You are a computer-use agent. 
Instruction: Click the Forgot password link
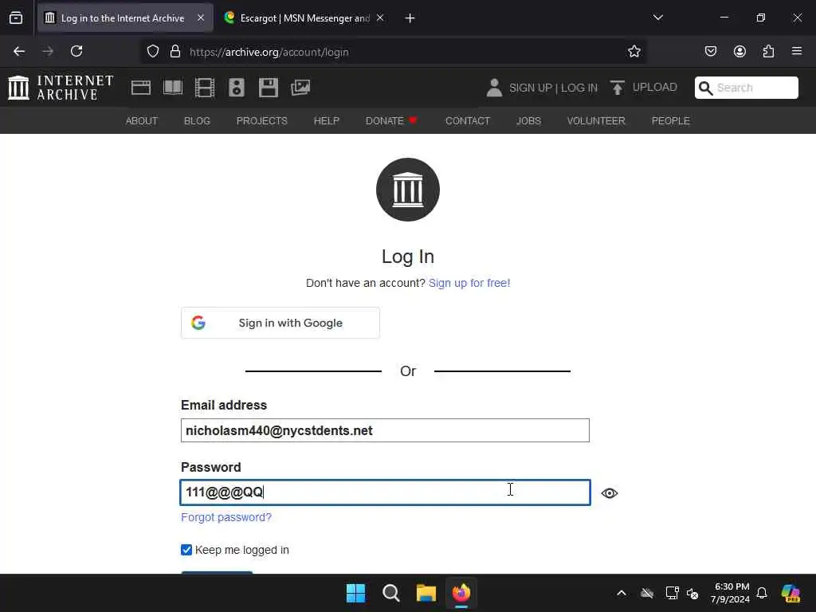tap(226, 517)
